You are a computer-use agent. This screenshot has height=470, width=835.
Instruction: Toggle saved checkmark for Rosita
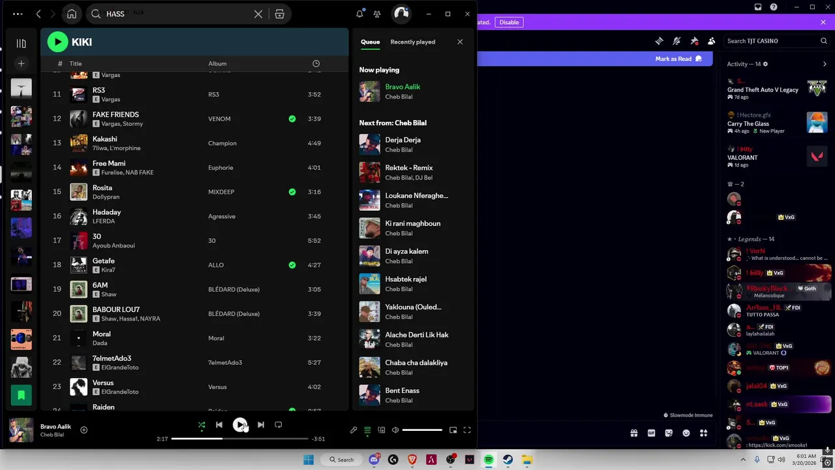(292, 192)
